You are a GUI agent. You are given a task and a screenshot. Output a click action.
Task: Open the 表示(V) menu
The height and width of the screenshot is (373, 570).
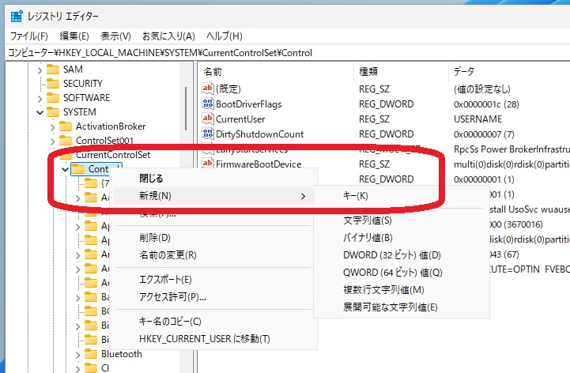[x=115, y=36]
